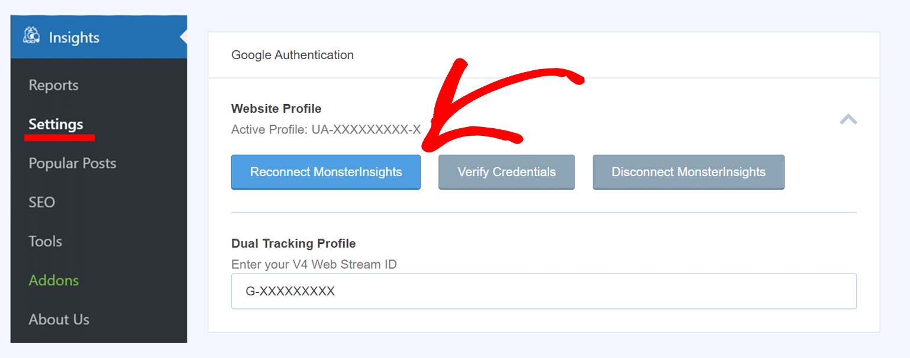This screenshot has height=358, width=910.
Task: Open the green Addons link
Action: point(54,280)
